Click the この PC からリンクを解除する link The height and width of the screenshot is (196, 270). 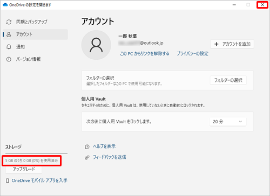(x=145, y=53)
